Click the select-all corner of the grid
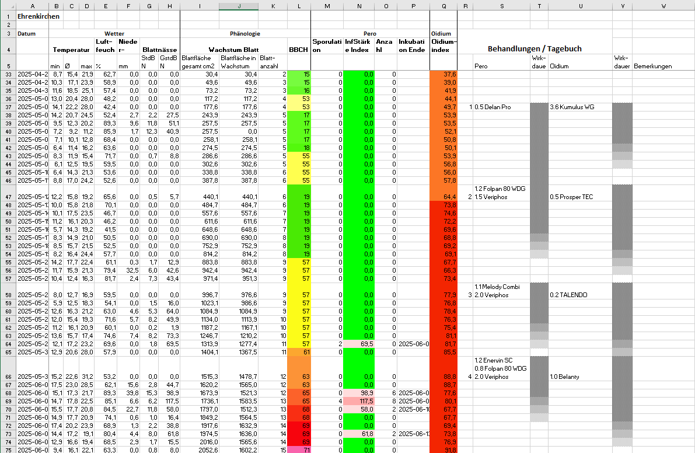 click(8, 6)
